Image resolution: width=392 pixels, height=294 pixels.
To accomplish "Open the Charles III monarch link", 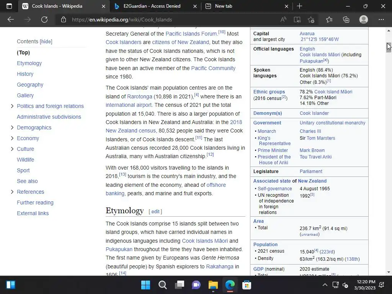I will 310,131.
